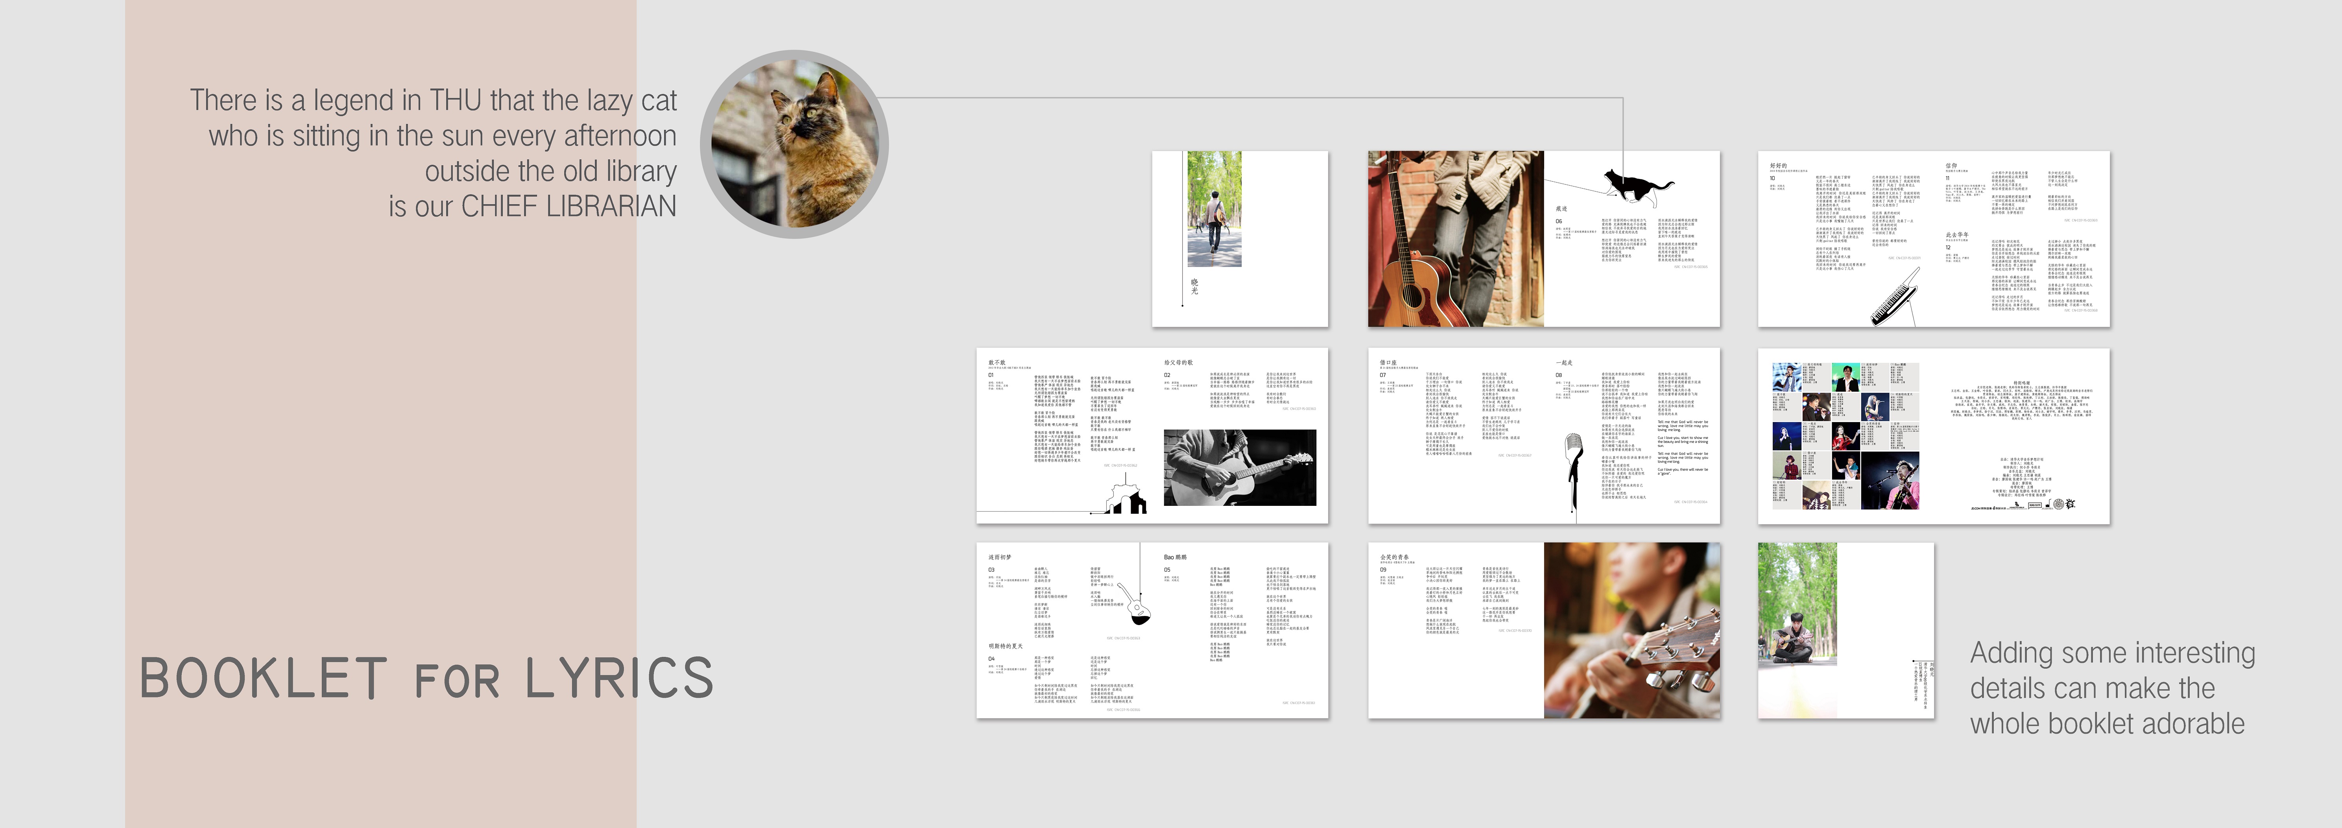This screenshot has height=828, width=2342.
Task: Click the "BOOKLET FOR LYRICS" title
Action: click(426, 678)
